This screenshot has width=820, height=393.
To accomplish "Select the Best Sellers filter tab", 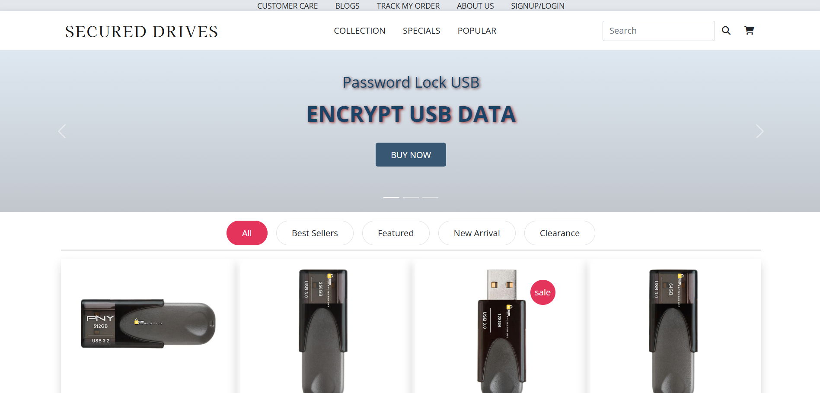I will coord(315,233).
